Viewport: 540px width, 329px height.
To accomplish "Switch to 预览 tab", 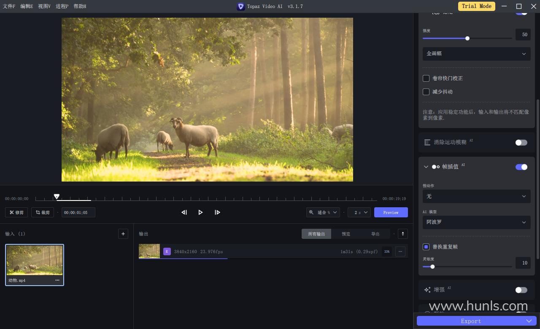I will pos(346,234).
